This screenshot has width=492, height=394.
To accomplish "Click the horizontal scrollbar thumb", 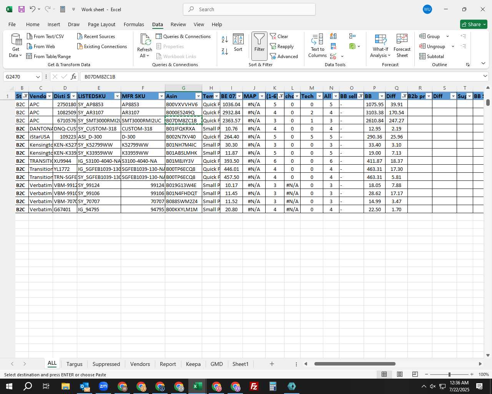I will click(x=354, y=364).
